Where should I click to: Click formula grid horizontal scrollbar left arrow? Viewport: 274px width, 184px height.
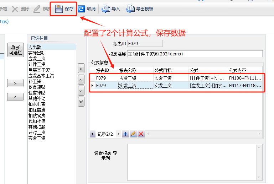coord(148,134)
